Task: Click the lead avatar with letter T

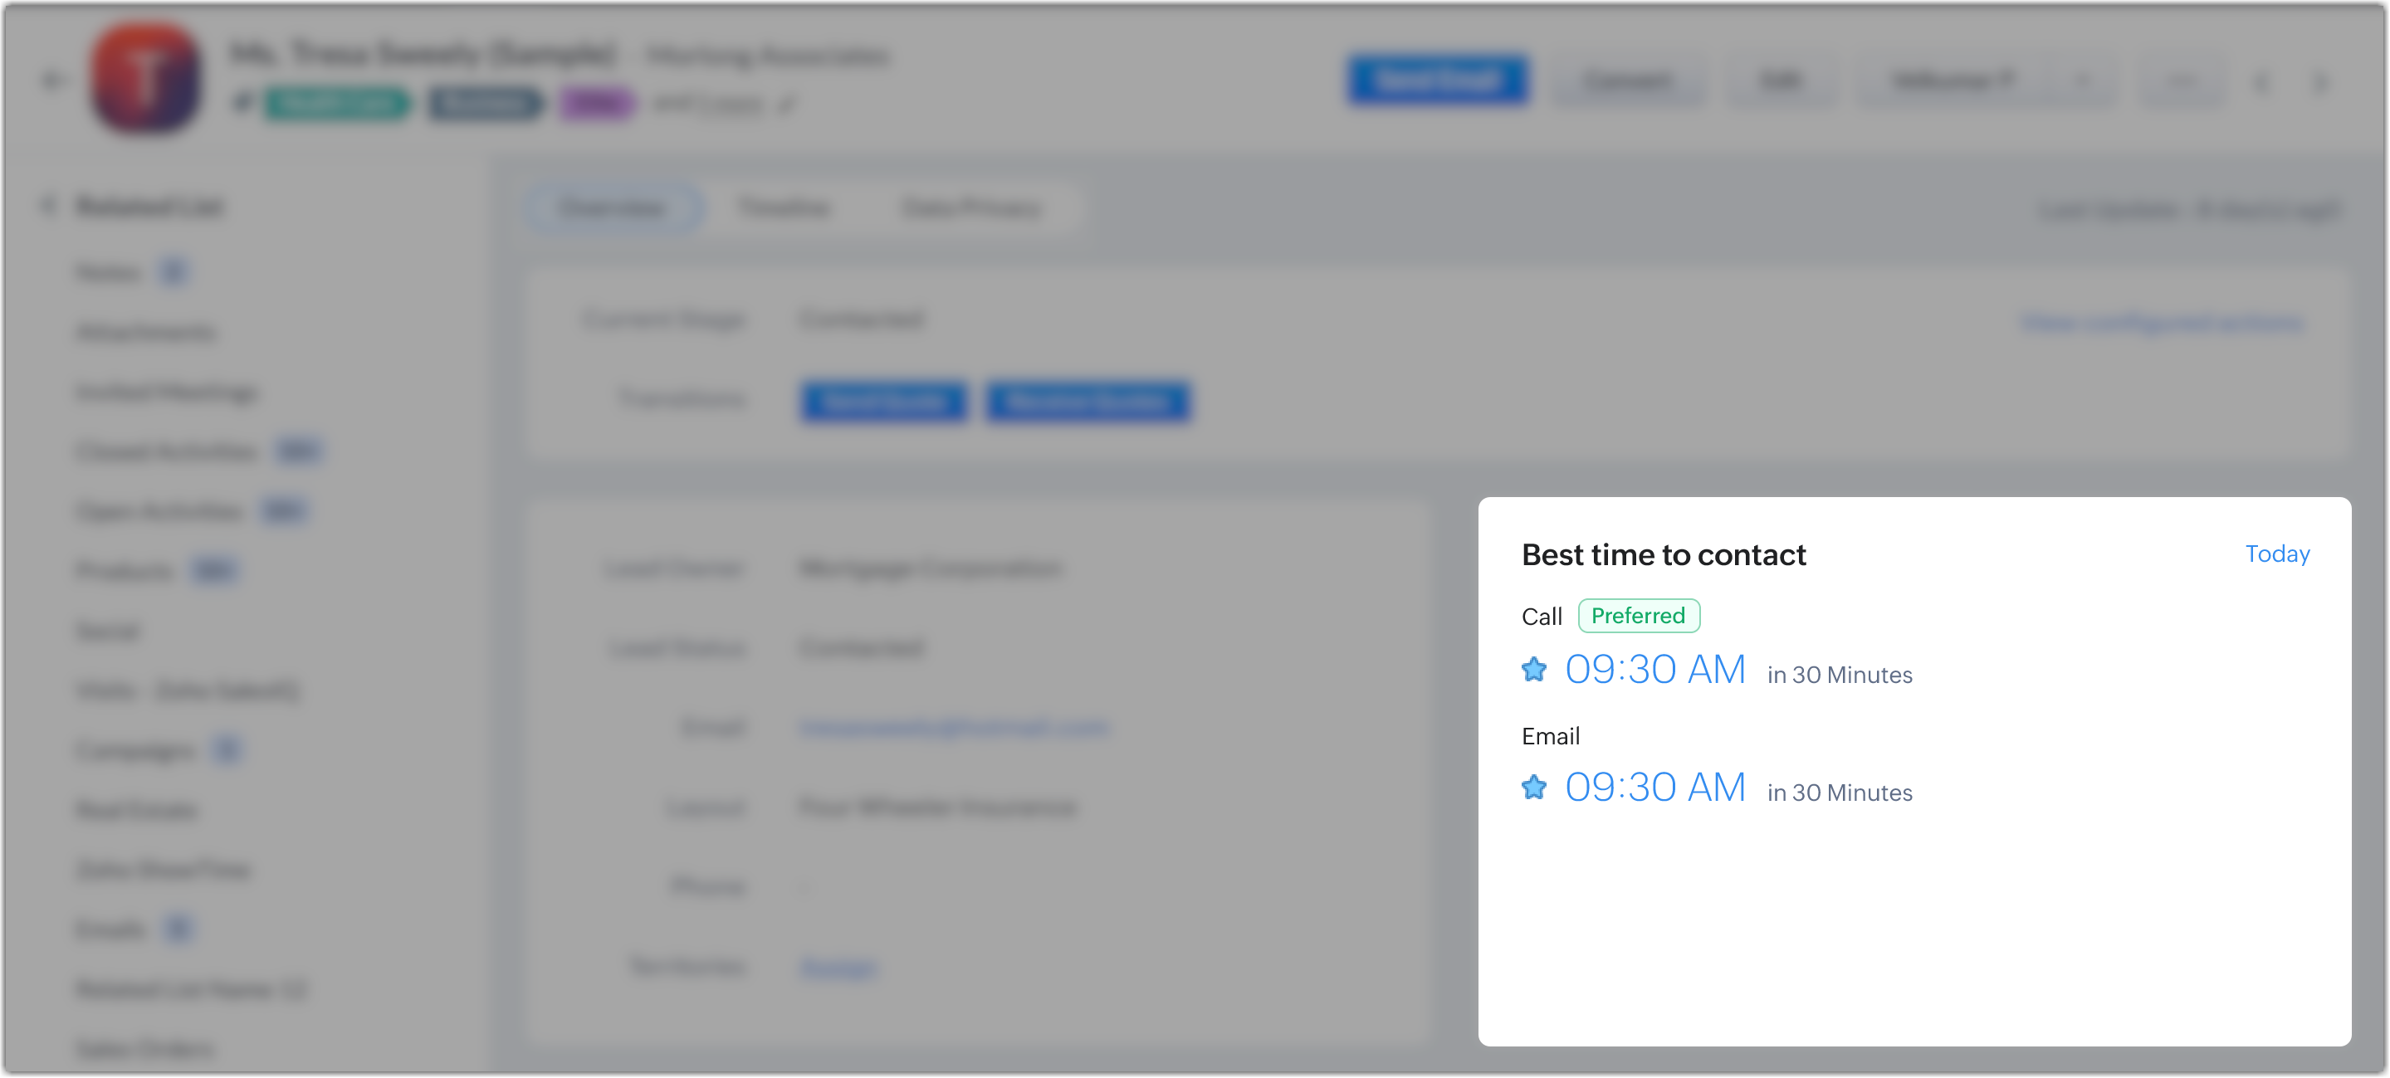Action: [x=145, y=79]
